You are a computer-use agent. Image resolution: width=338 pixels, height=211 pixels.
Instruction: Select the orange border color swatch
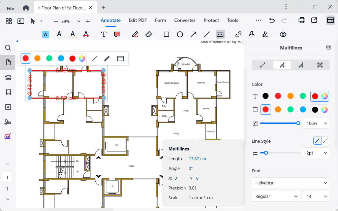click(x=277, y=109)
